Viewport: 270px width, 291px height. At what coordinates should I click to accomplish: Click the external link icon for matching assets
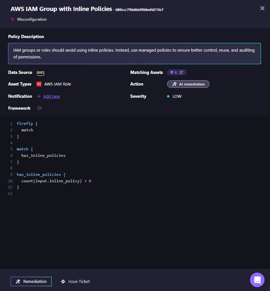pyautogui.click(x=181, y=72)
